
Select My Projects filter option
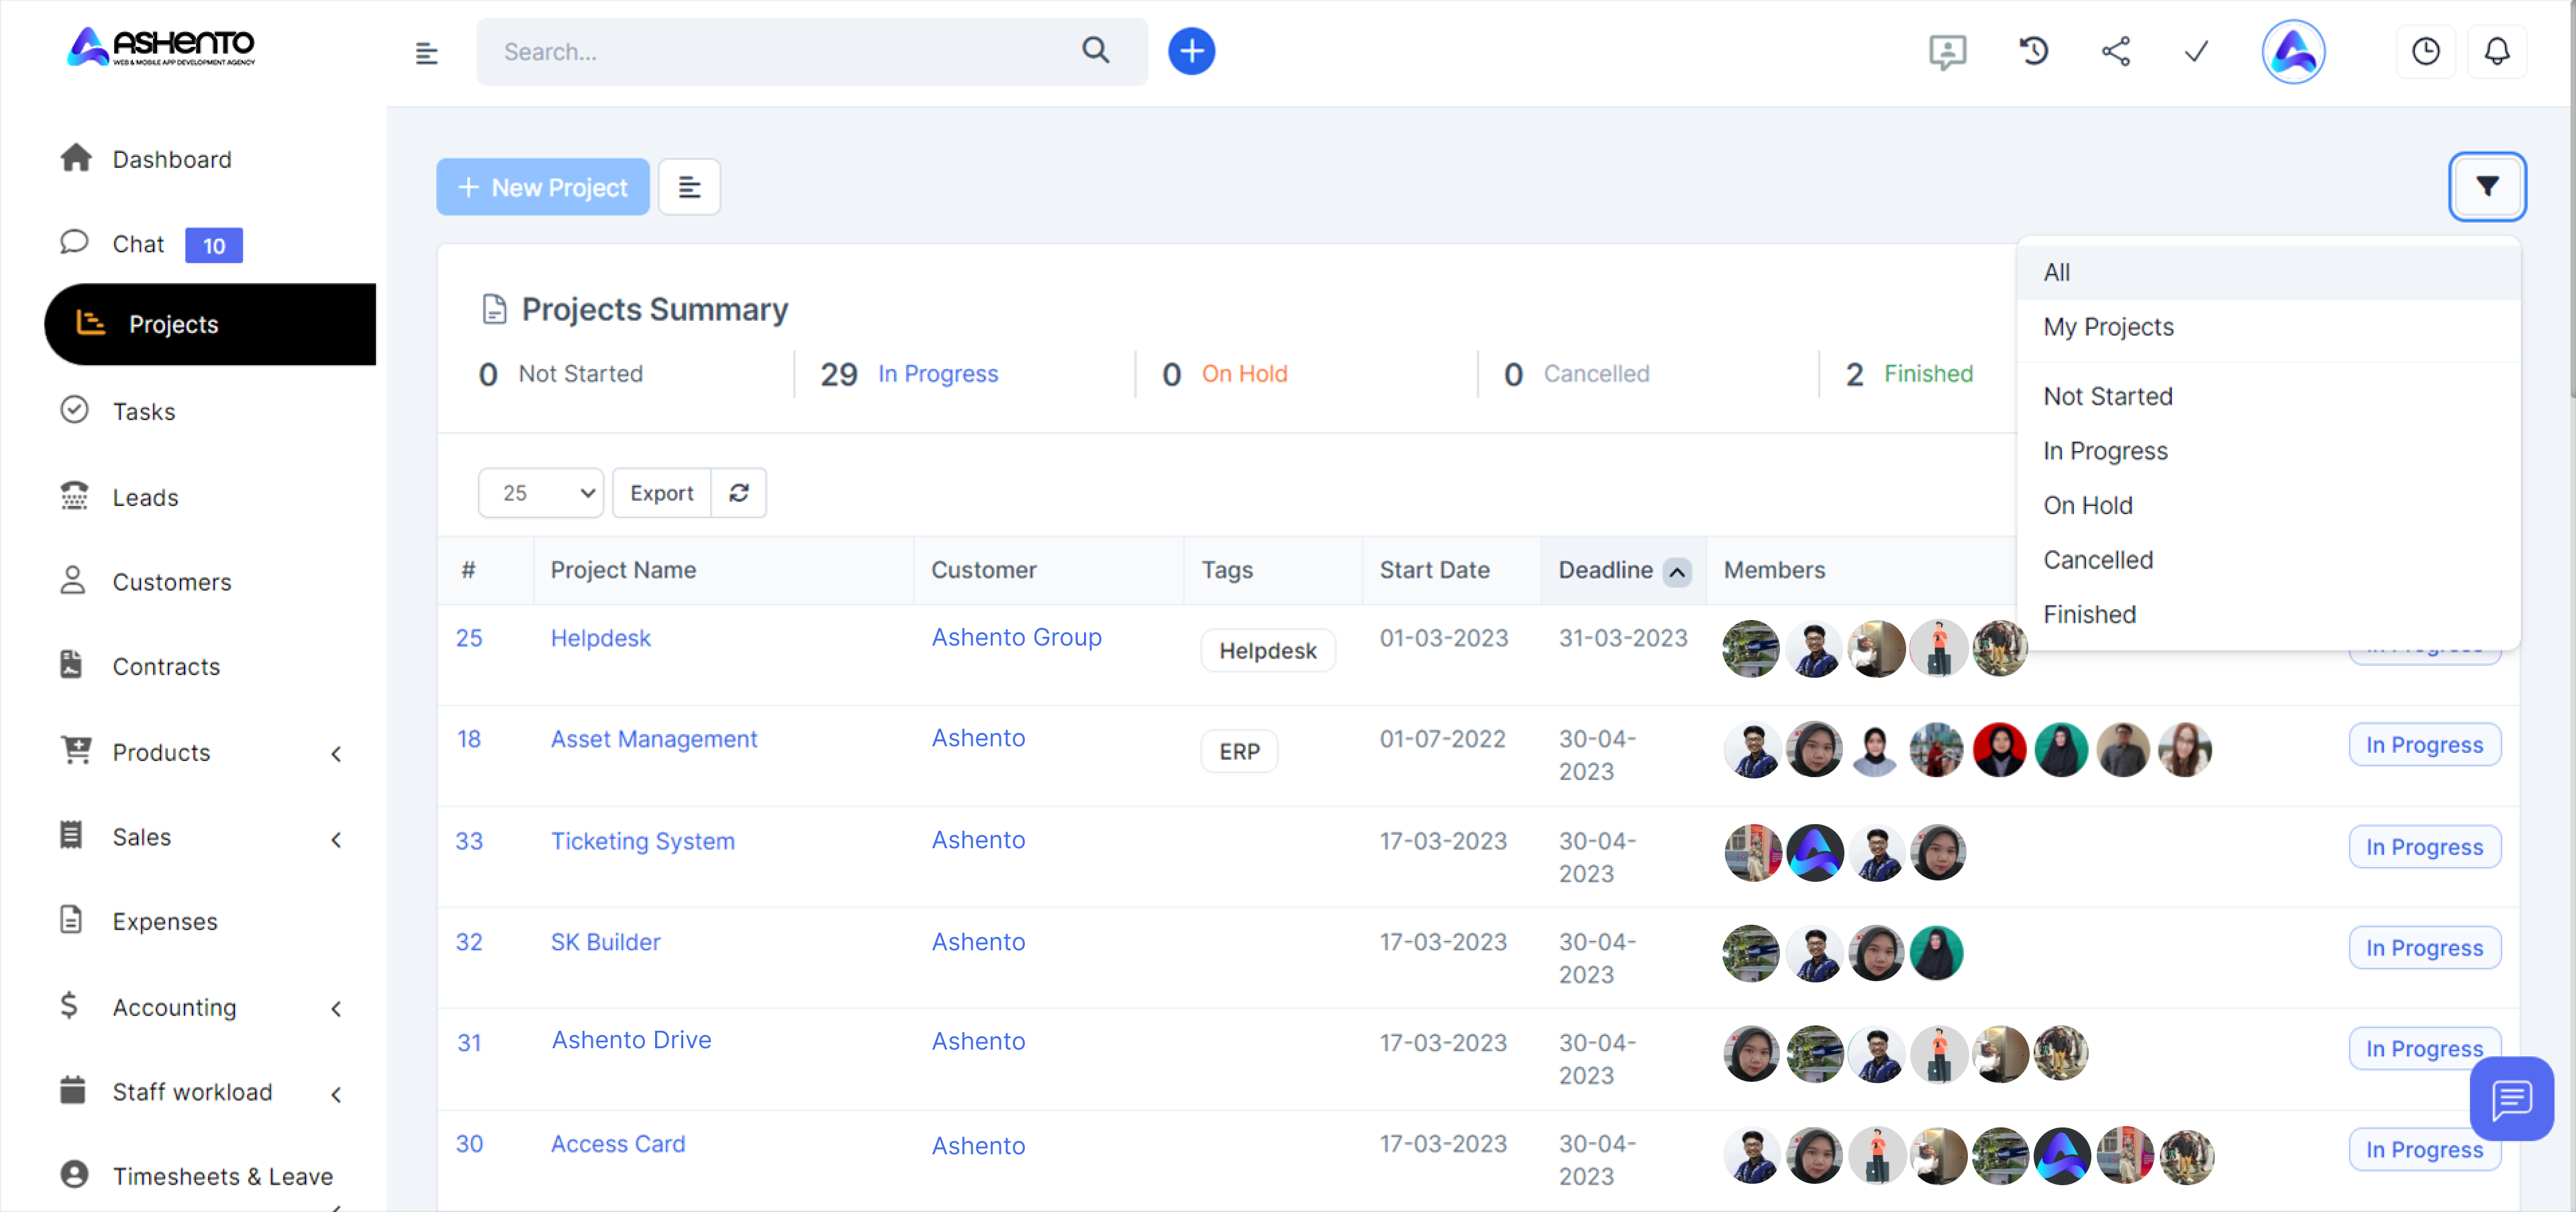[2267, 327]
